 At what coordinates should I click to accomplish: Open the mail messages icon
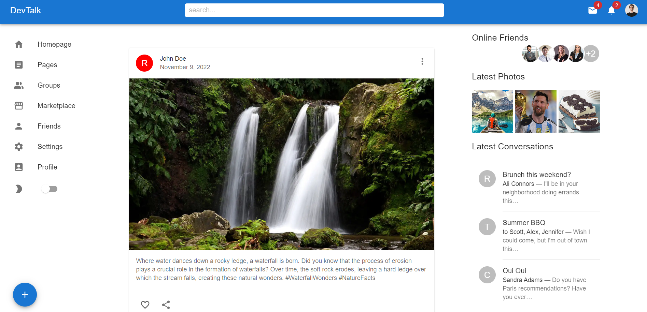pyautogui.click(x=592, y=11)
